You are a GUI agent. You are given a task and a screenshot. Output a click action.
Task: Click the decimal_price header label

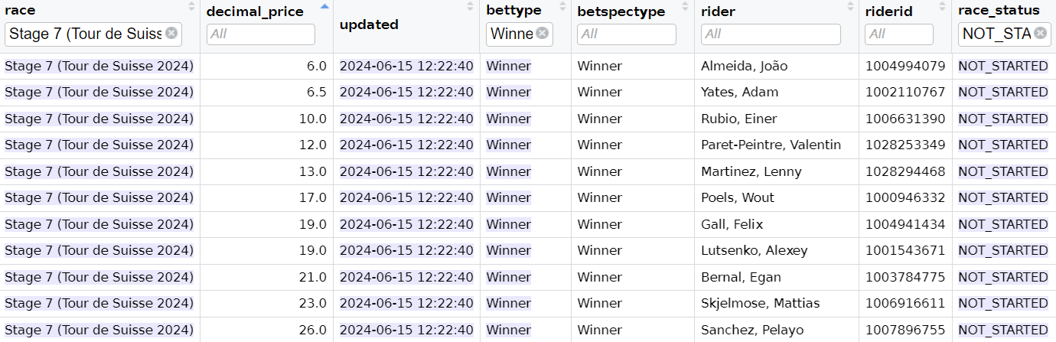click(255, 11)
